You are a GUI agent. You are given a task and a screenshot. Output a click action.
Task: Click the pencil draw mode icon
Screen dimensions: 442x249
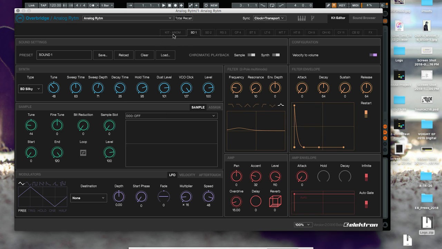coord(328,6)
